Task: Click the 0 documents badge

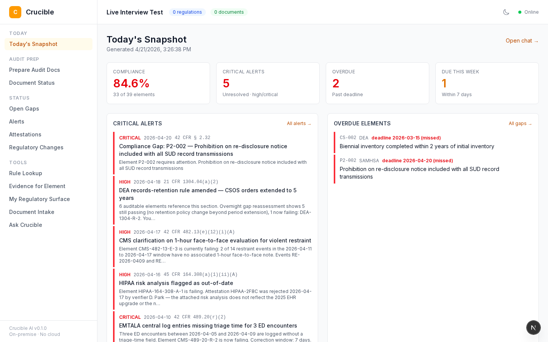Action: tap(229, 12)
